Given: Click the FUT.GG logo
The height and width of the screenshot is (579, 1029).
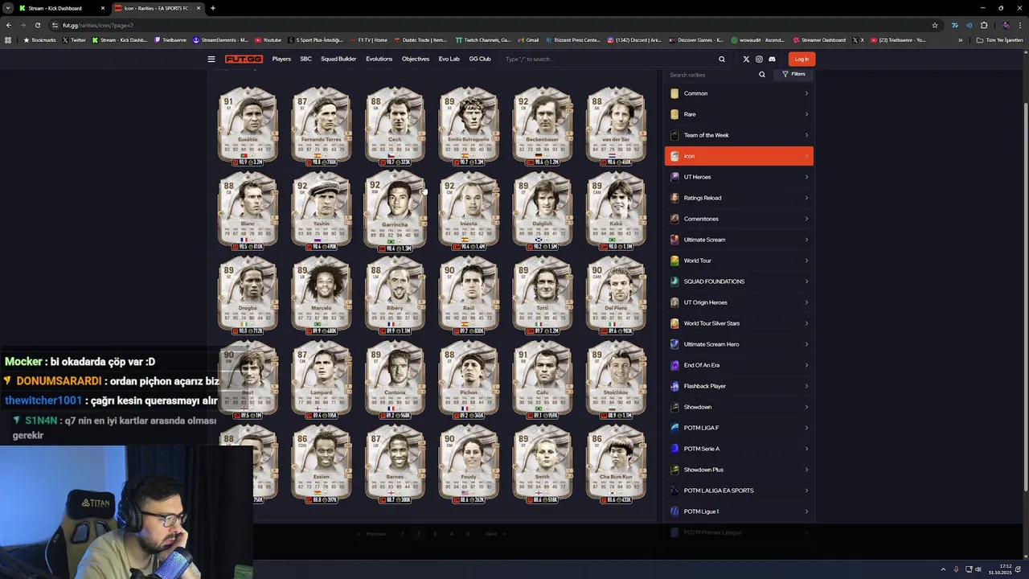Looking at the screenshot, I should point(244,59).
